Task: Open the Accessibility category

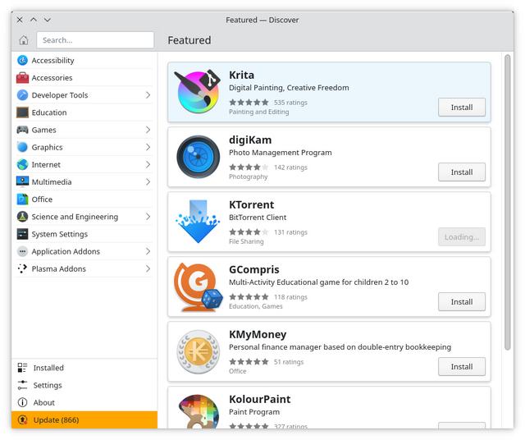Action: 84,60
